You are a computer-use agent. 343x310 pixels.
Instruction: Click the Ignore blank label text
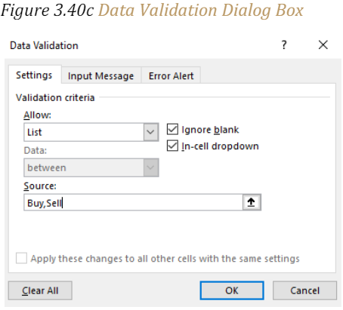(210, 130)
